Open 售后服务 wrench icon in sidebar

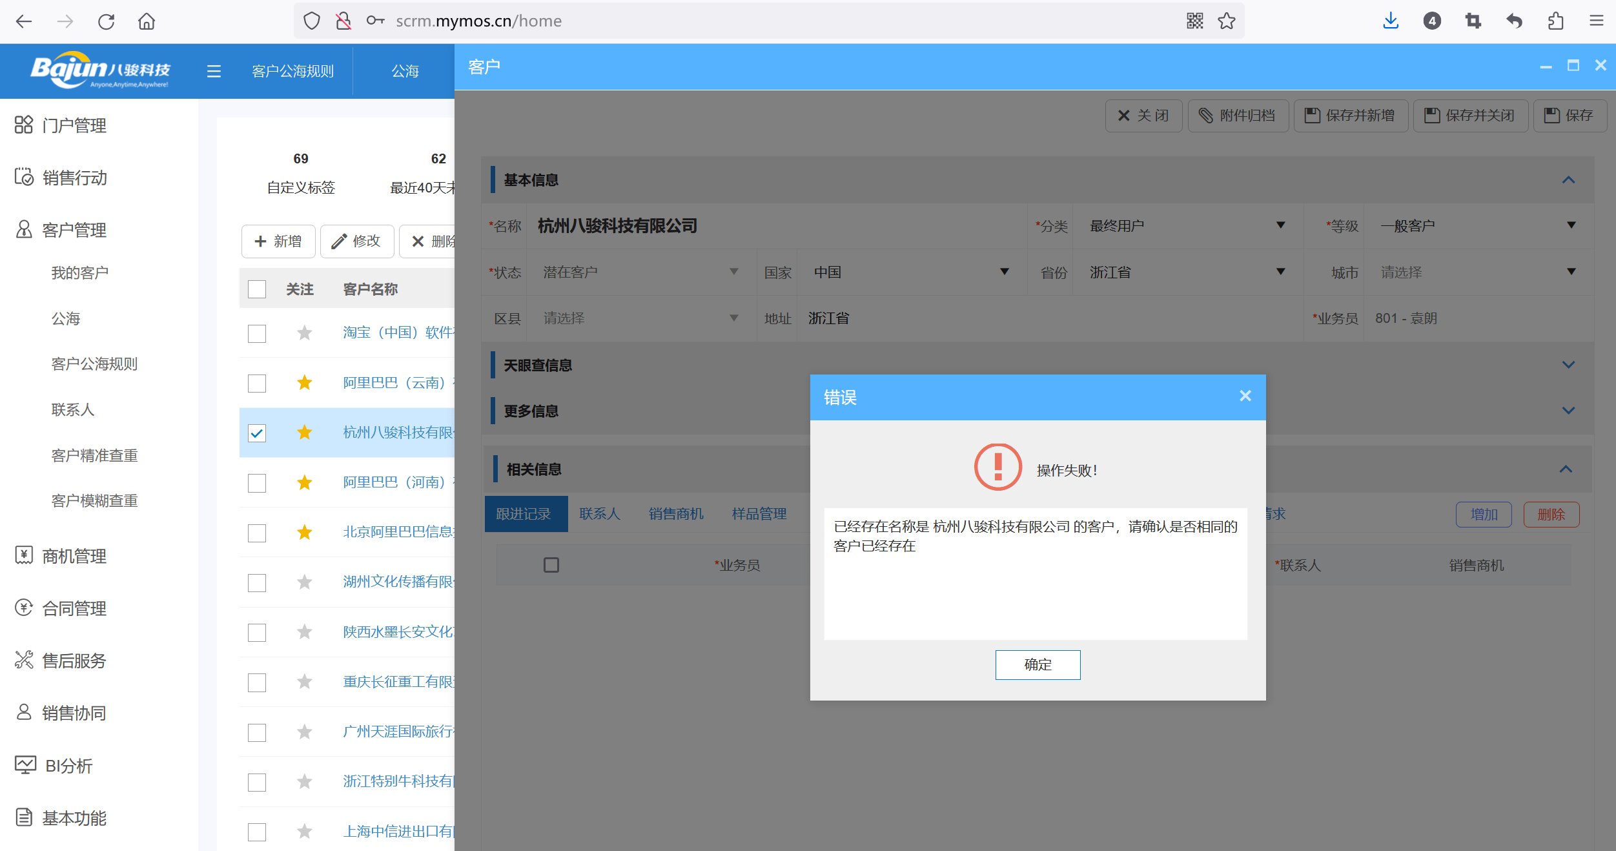tap(74, 660)
